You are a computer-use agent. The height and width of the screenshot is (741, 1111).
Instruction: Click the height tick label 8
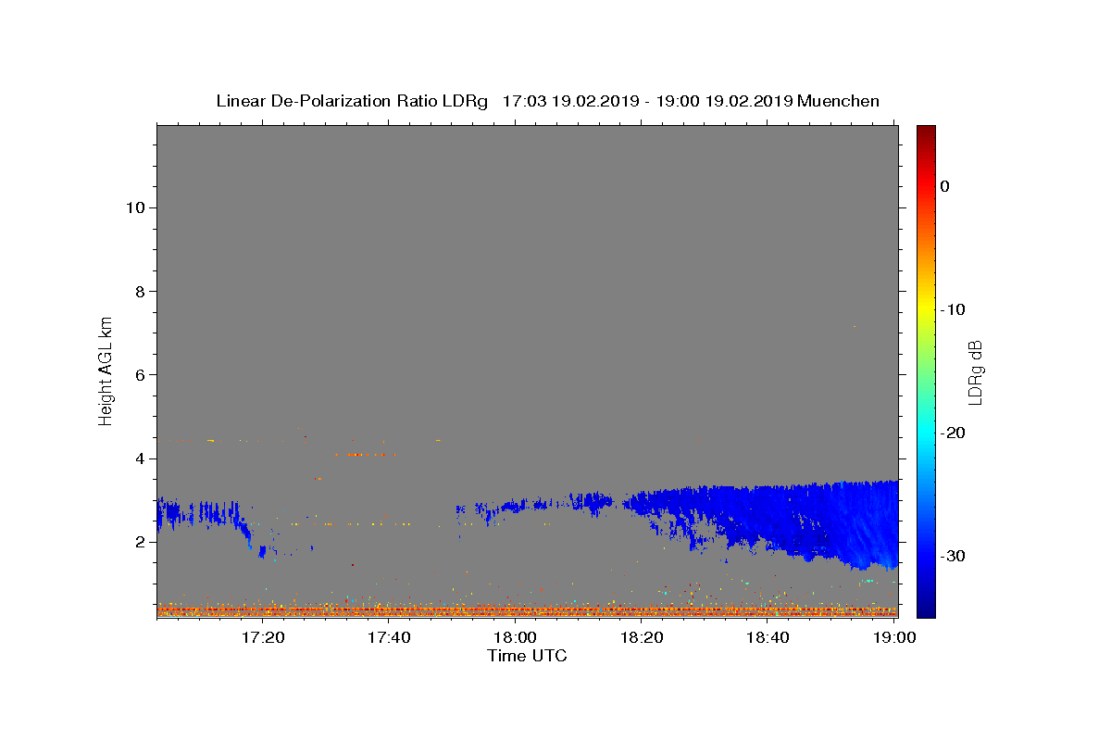coord(138,291)
